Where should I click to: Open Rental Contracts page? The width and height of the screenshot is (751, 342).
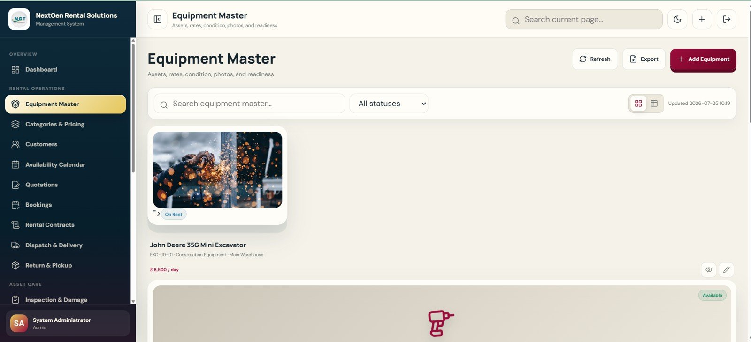coord(65,225)
